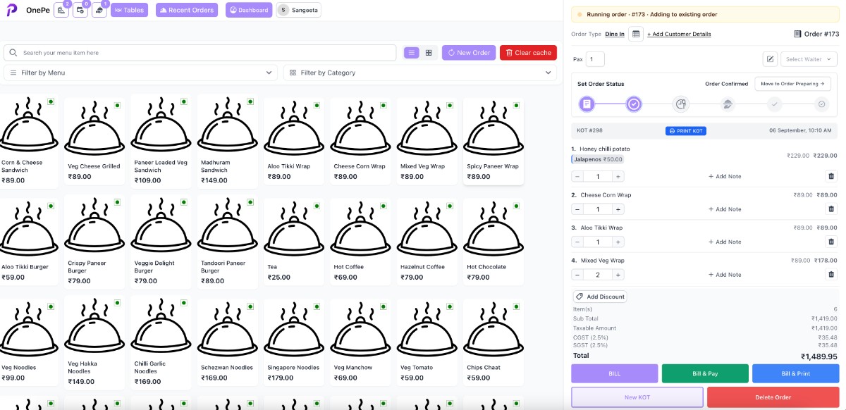Screen dimensions: 846x410
Task: Open the table selector icon beside Dine In
Action: pos(636,34)
